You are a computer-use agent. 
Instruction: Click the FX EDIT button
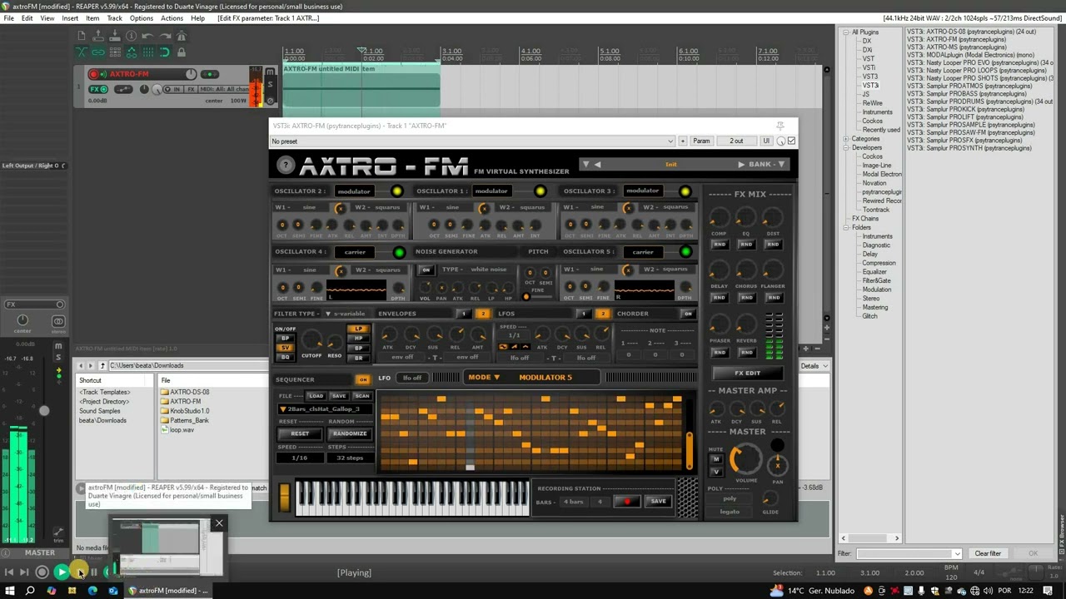pos(747,374)
